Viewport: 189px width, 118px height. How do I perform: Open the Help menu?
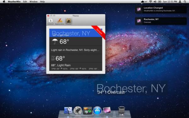[x=42, y=2]
